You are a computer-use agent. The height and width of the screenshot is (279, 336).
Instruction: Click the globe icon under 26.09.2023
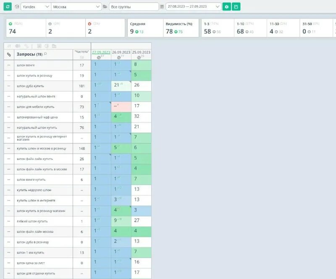(x=119, y=57)
